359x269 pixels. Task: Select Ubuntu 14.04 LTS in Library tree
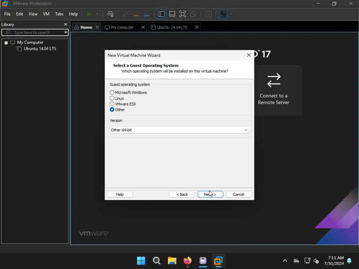40,48
